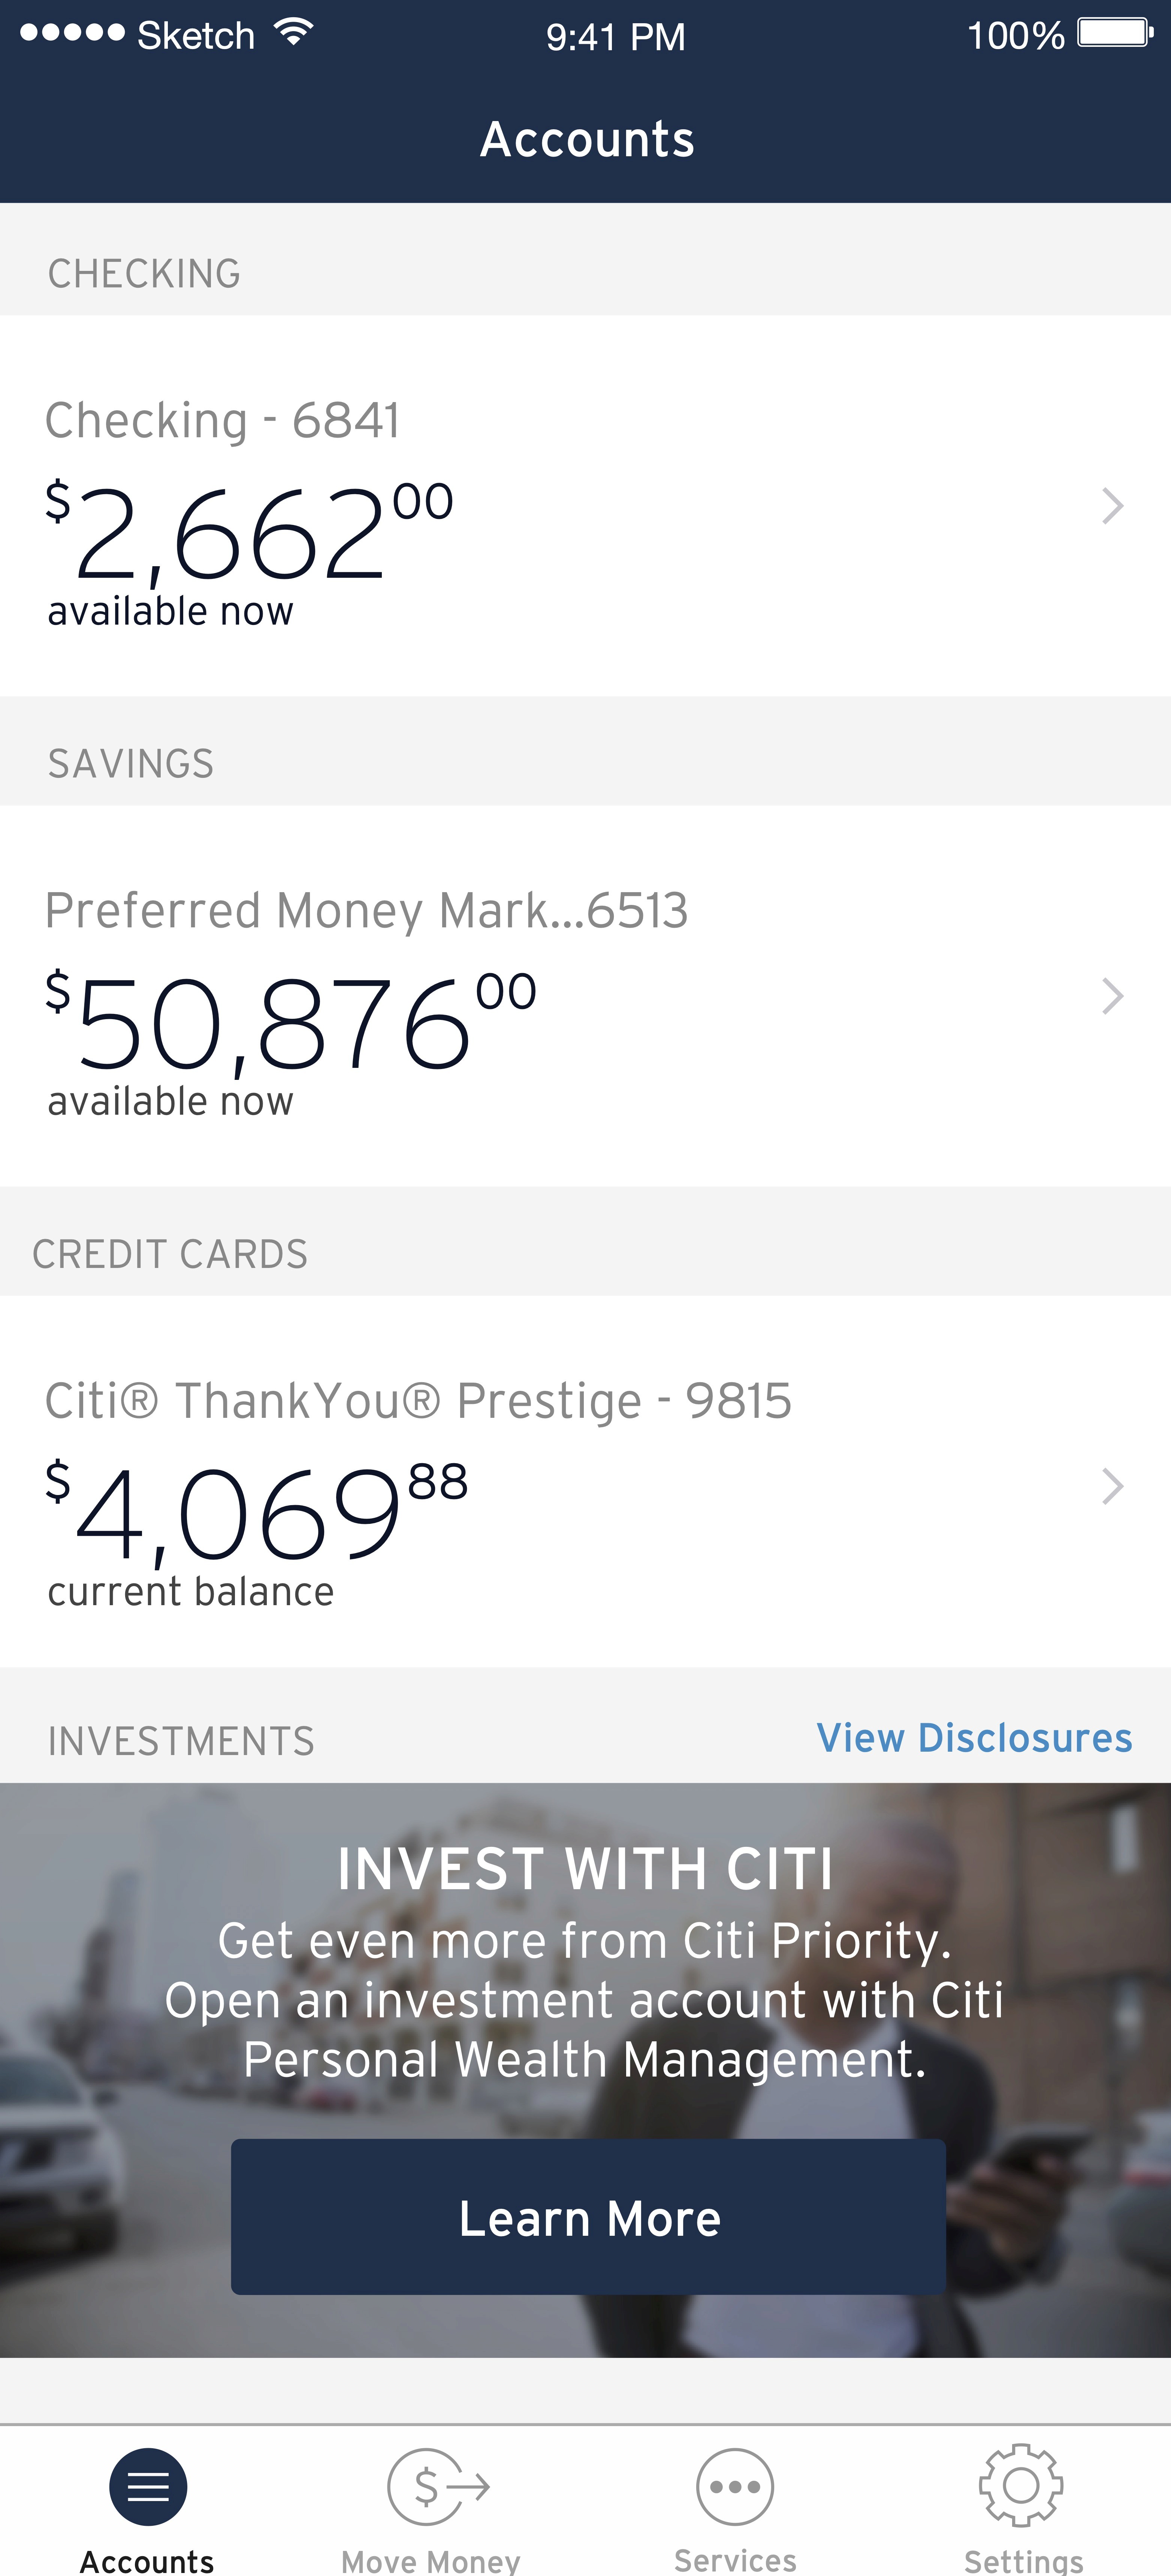This screenshot has height=2576, width=1171.
Task: Expand Checking 6841 account chevron
Action: 1112,506
